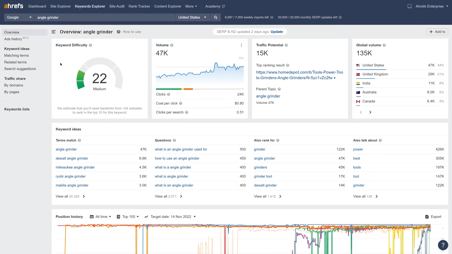Open the Top 100 positions dropdown
Screen dimensions: 452x254
(128, 217)
